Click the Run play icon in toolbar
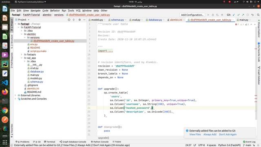Image resolution: width=261 pixels, height=147 pixels. 208,15
